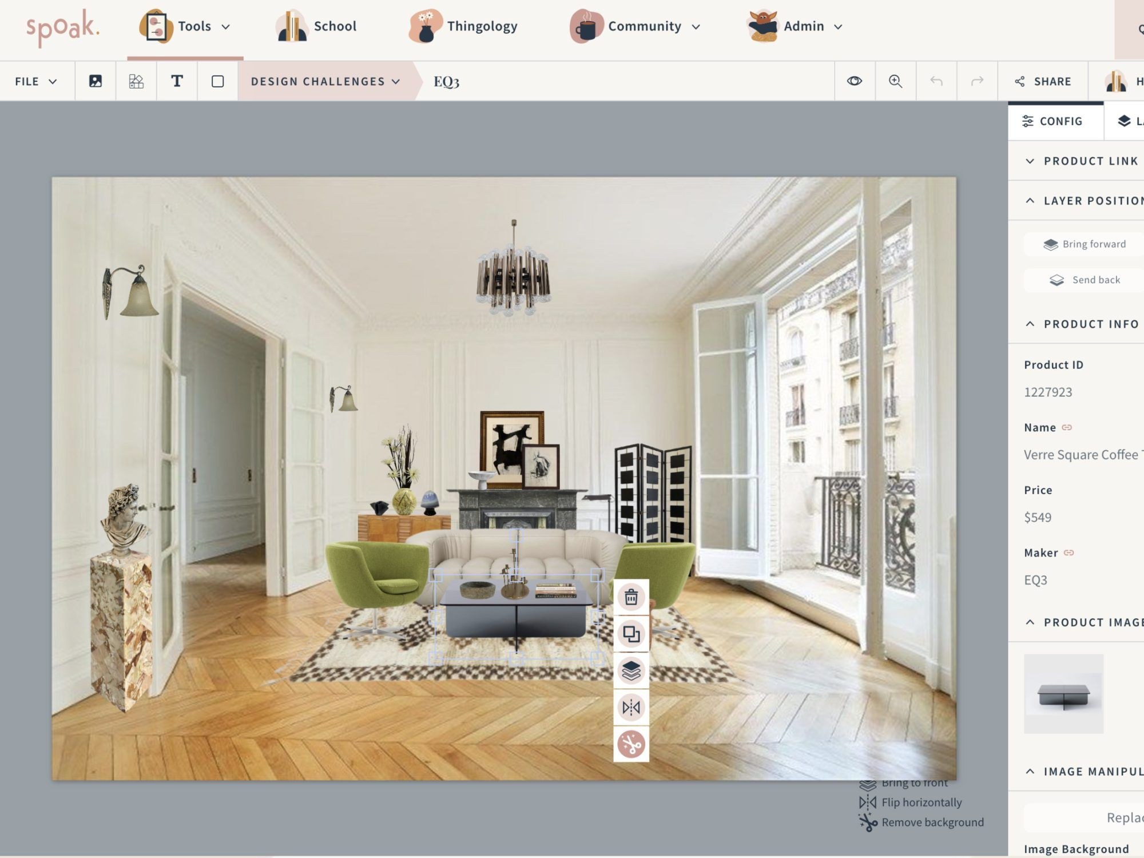Switch to the Config tab
The width and height of the screenshot is (1144, 858).
1052,121
